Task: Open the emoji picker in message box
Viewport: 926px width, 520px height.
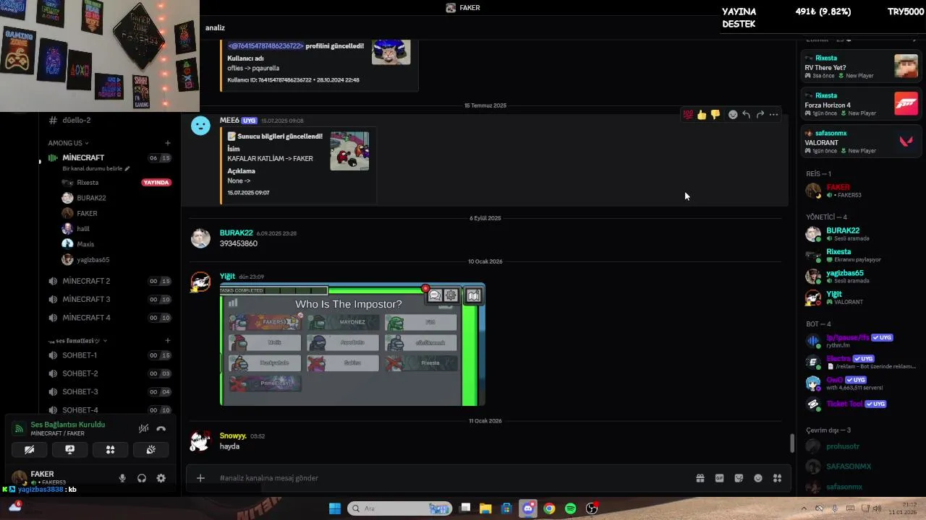Action: coord(758,478)
